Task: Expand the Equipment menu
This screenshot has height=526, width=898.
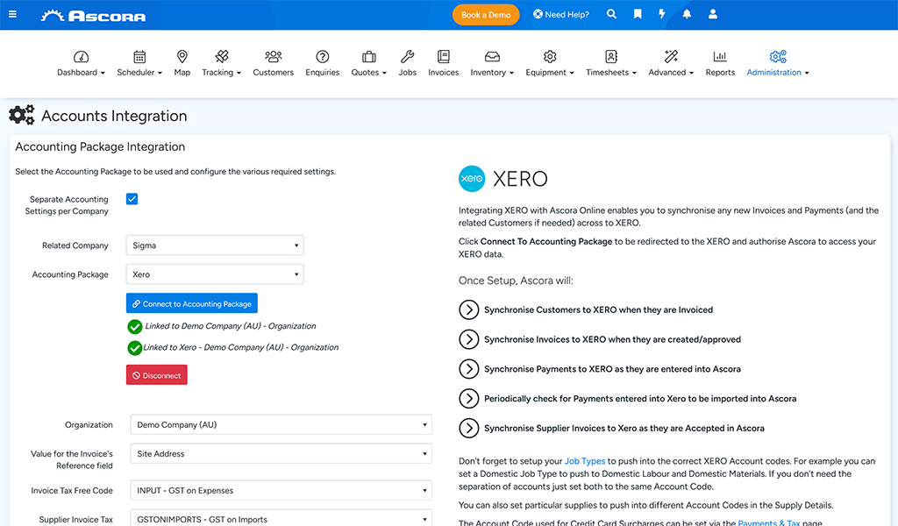Action: pyautogui.click(x=572, y=73)
